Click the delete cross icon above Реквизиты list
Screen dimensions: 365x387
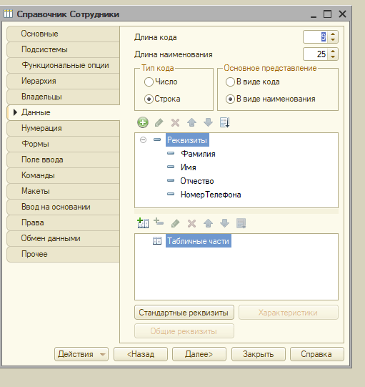click(175, 122)
